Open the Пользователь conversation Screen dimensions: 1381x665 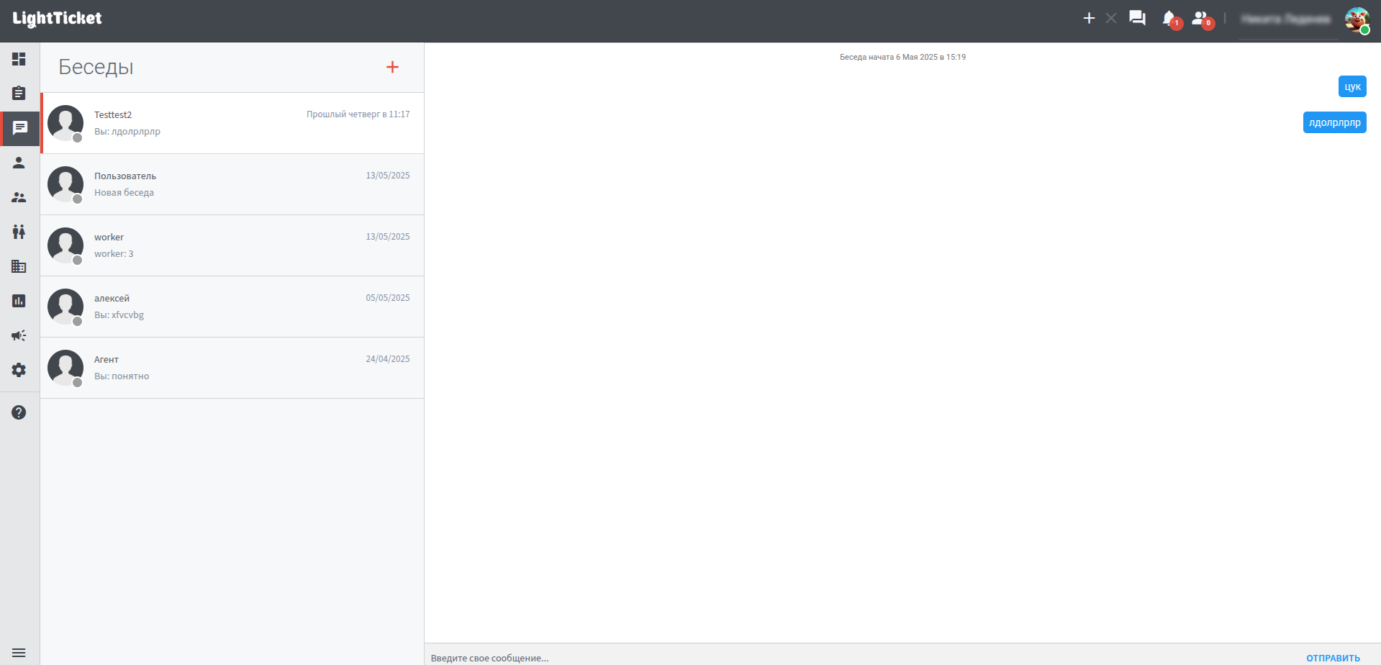232,184
